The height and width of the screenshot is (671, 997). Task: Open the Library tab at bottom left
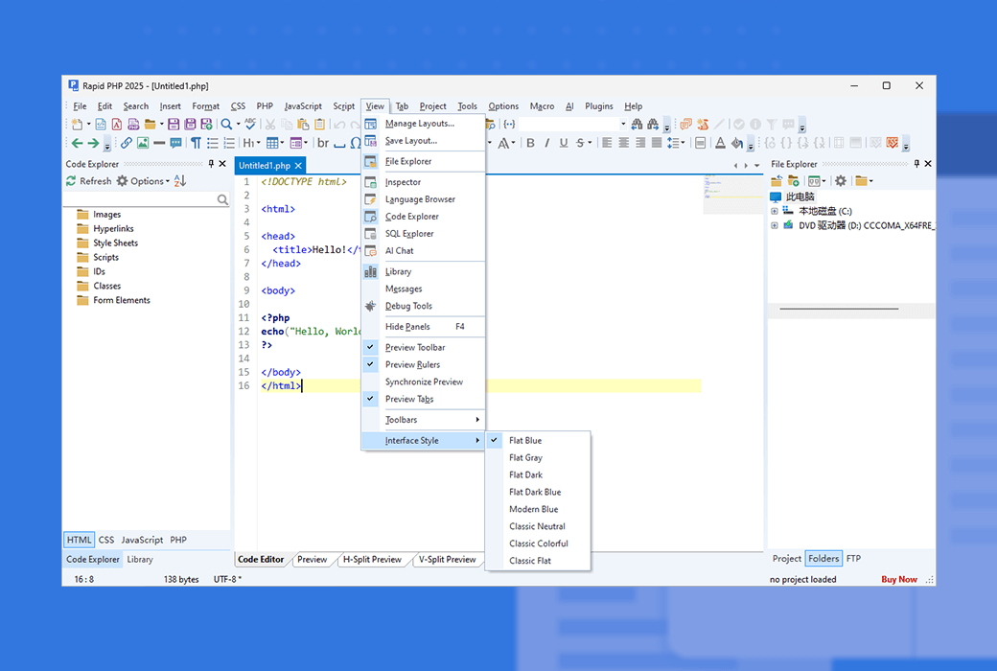coord(140,560)
